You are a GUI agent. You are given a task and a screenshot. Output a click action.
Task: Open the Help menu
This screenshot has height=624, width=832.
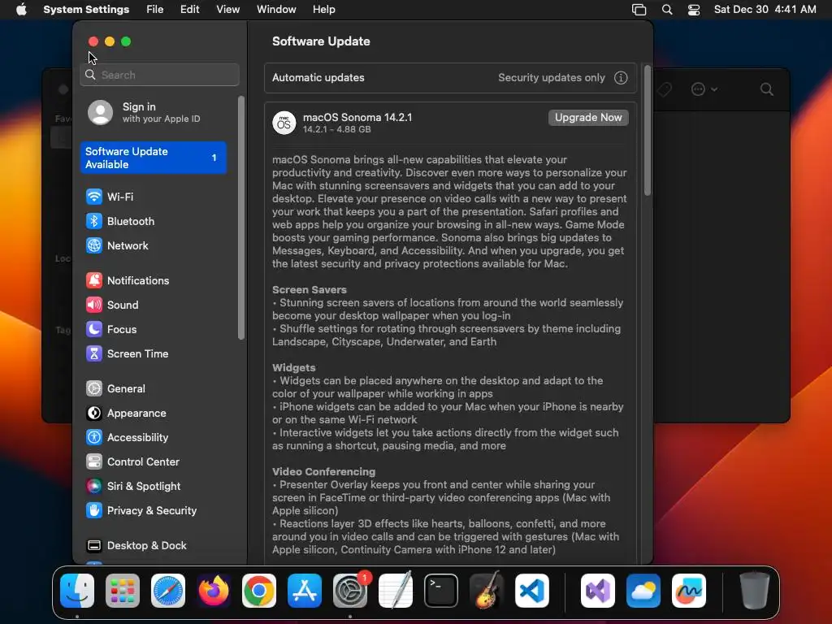click(323, 10)
